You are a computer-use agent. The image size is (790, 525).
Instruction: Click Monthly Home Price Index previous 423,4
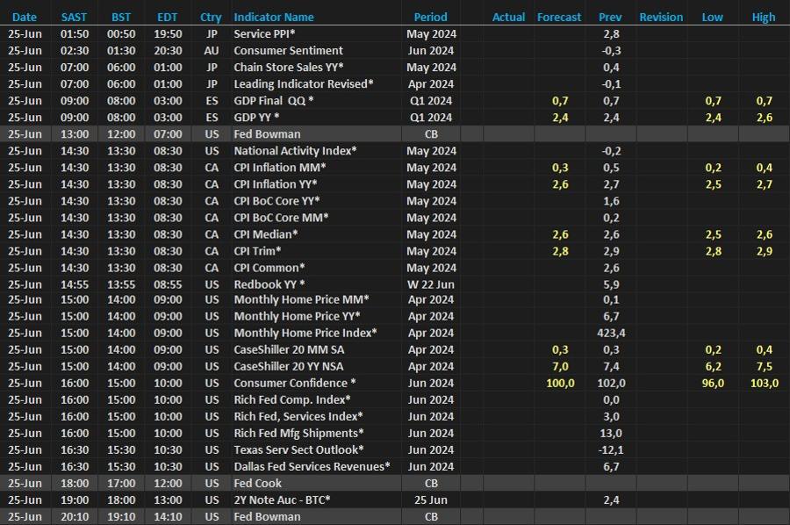[611, 333]
